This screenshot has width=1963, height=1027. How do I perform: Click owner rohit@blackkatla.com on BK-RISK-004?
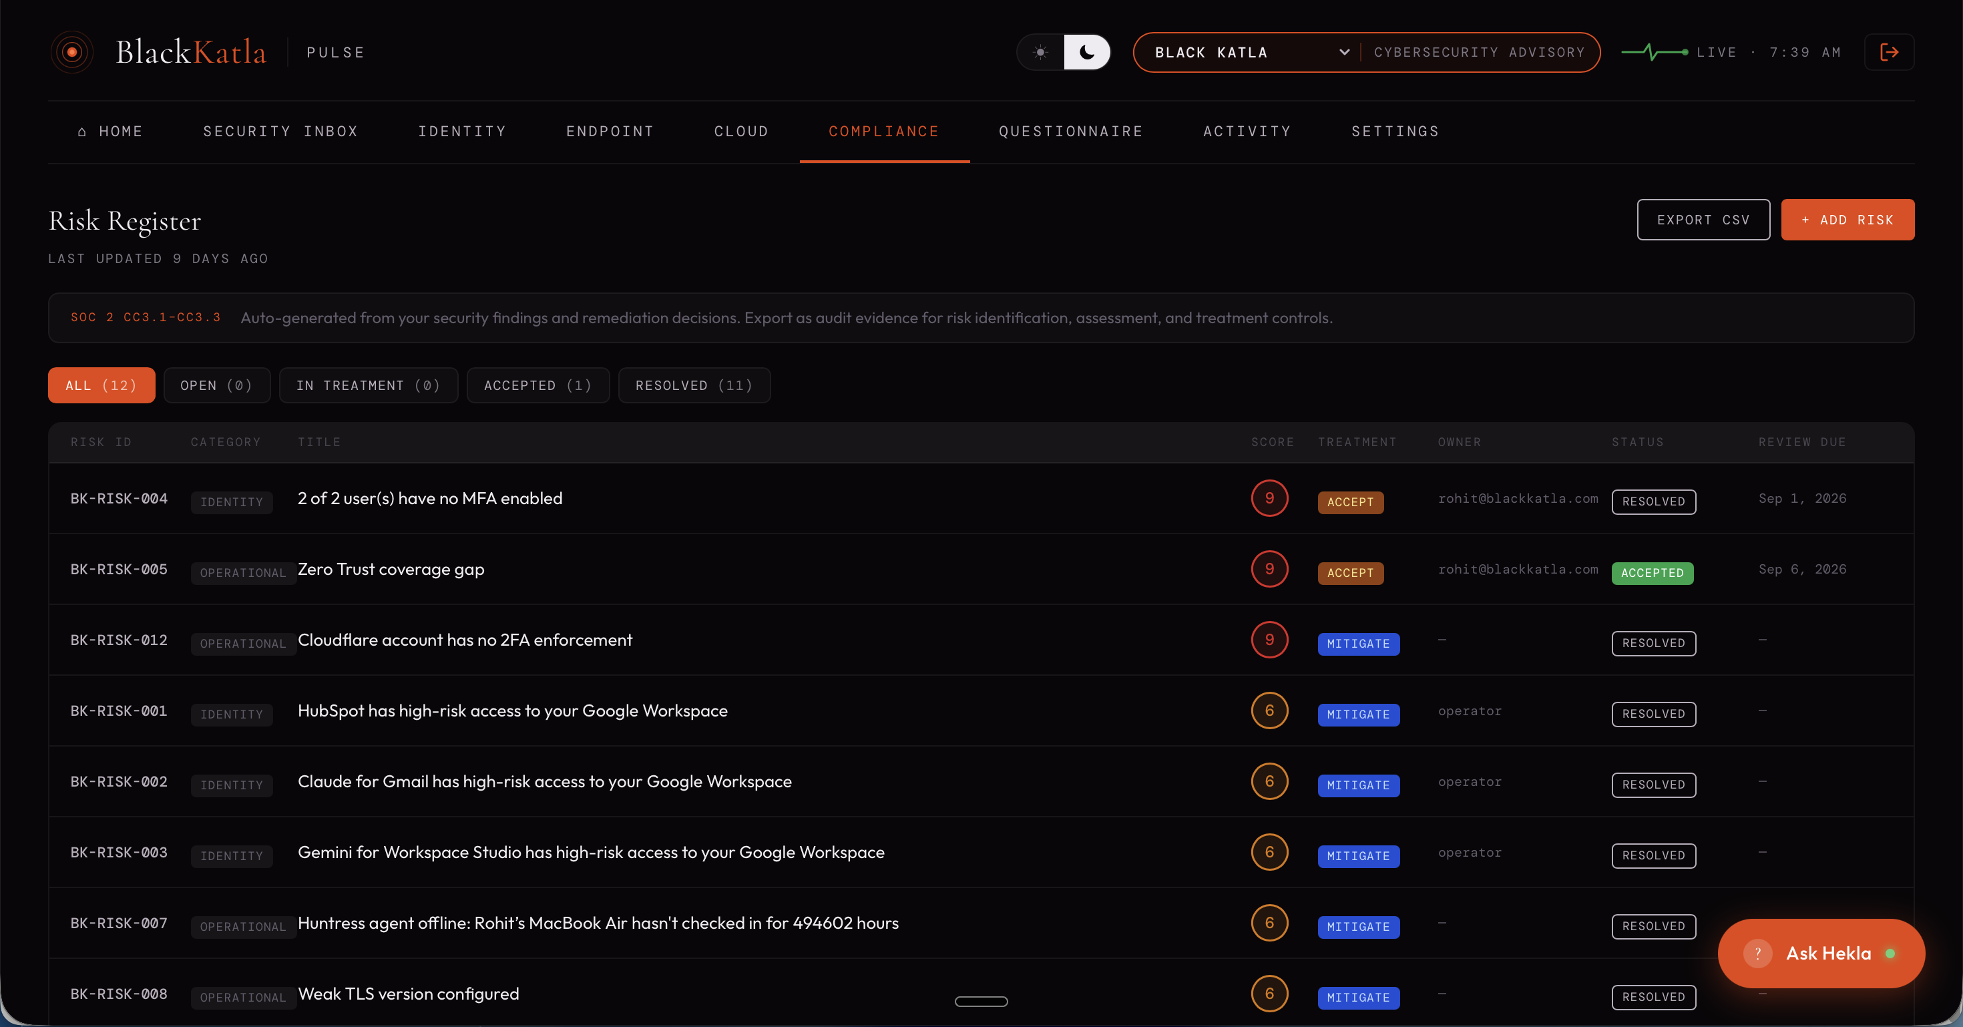click(1518, 498)
